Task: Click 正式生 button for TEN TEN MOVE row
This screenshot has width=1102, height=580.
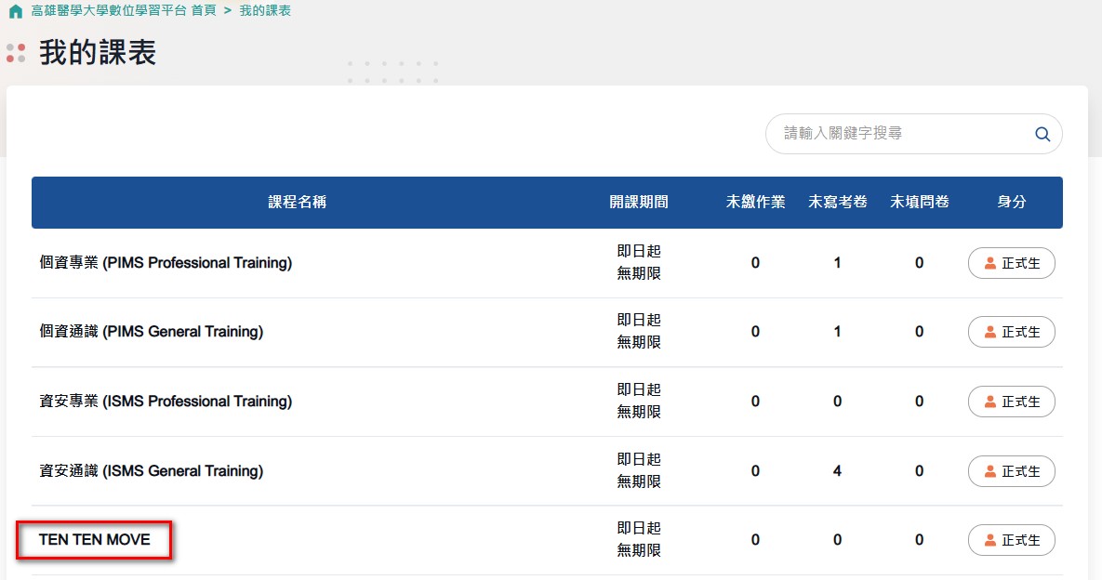Action: [1012, 540]
